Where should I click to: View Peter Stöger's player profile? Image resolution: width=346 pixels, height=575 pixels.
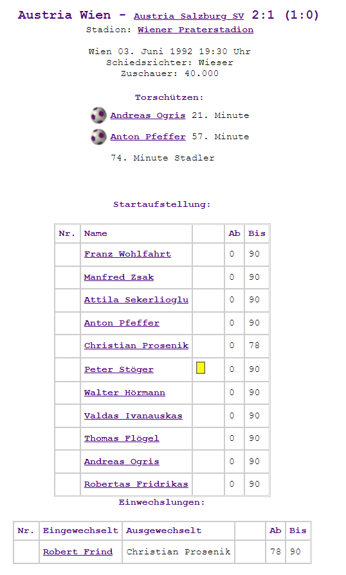pos(119,369)
